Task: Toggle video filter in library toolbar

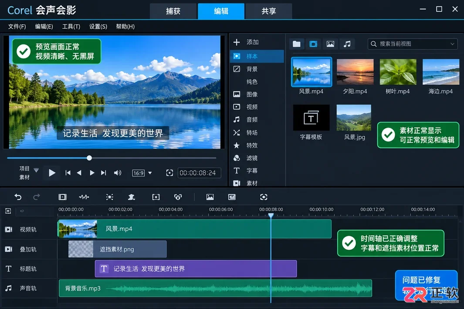Action: point(313,44)
